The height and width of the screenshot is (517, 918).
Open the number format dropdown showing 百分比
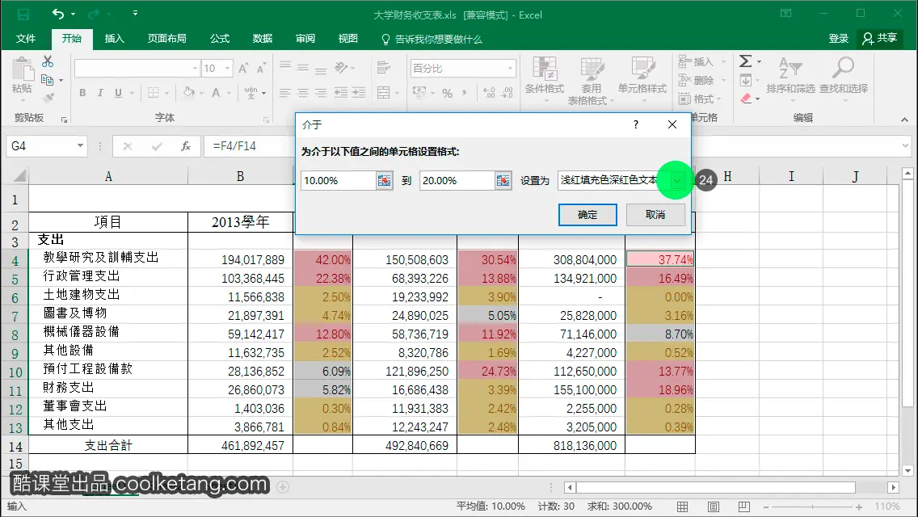click(x=510, y=69)
